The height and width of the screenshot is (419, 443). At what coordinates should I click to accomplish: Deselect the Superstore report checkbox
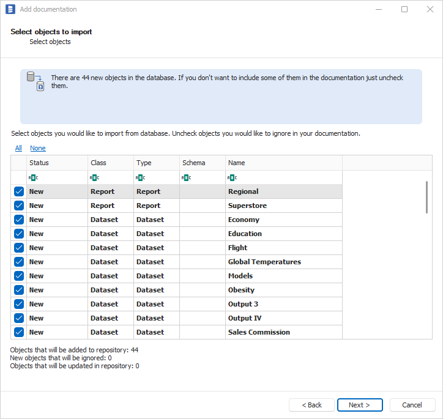[18, 206]
